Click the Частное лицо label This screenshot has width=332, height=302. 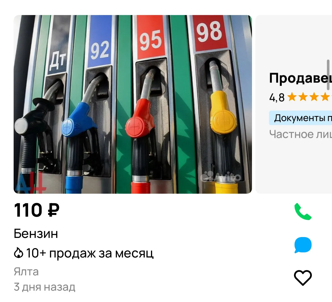tap(301, 134)
